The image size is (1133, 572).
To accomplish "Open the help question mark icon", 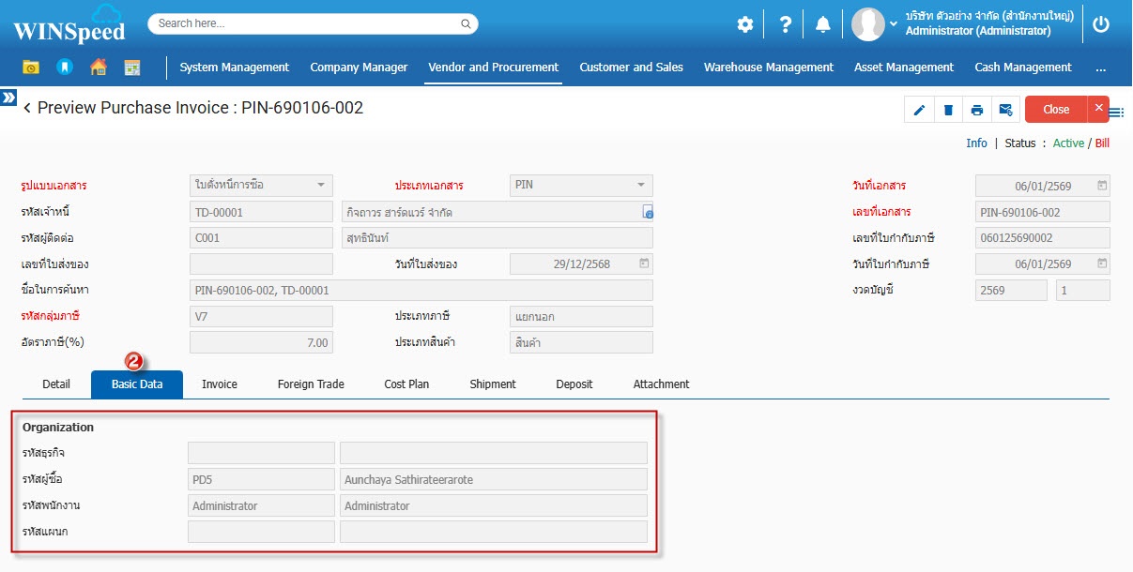I will pyautogui.click(x=786, y=24).
